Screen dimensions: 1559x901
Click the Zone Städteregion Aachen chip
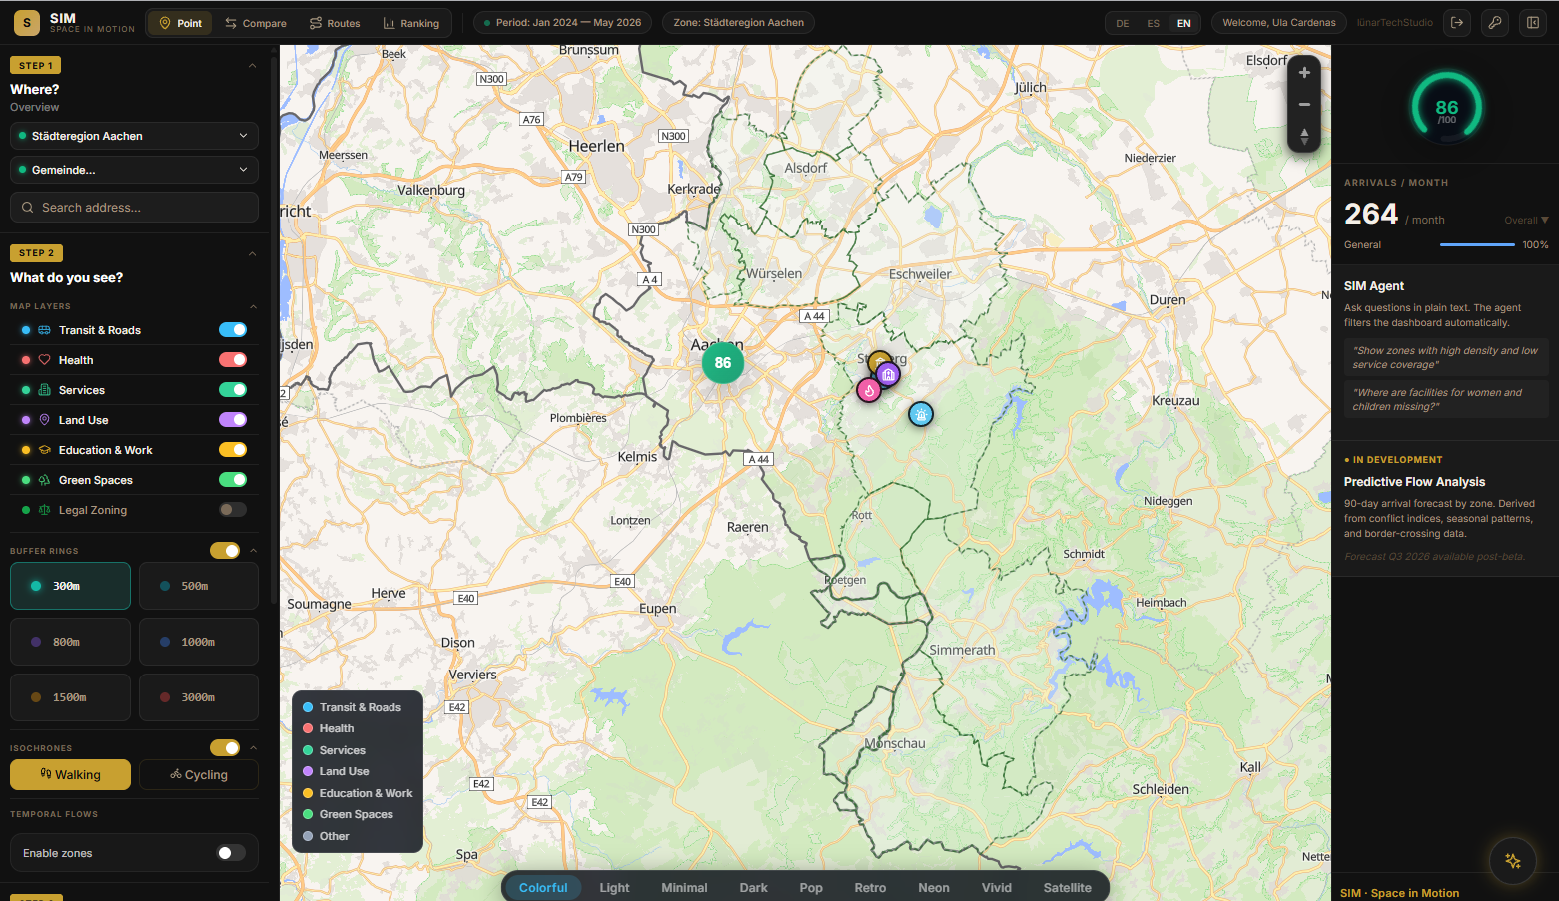click(738, 22)
